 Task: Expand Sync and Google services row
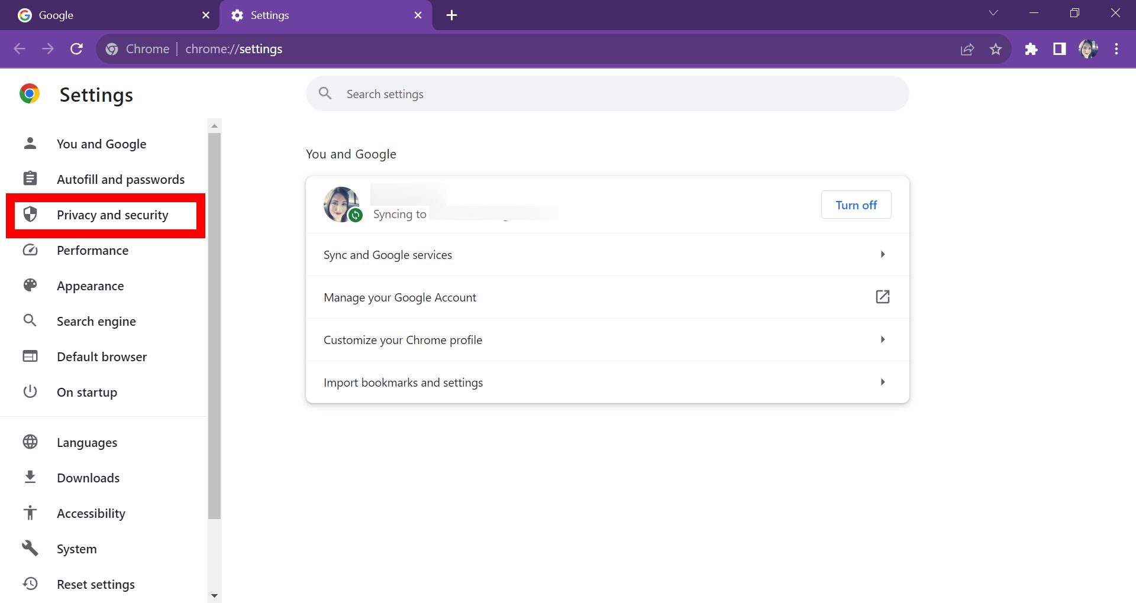click(607, 255)
